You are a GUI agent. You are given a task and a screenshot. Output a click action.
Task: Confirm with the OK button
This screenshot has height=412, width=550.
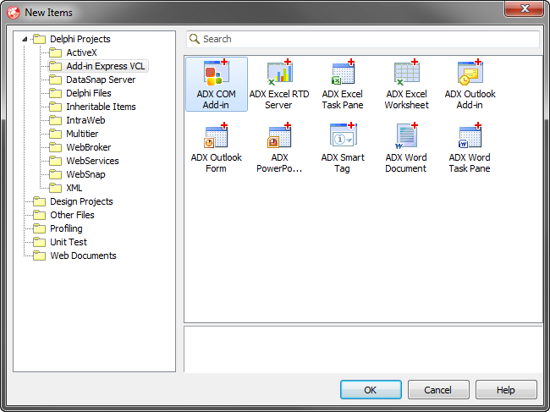tap(371, 389)
